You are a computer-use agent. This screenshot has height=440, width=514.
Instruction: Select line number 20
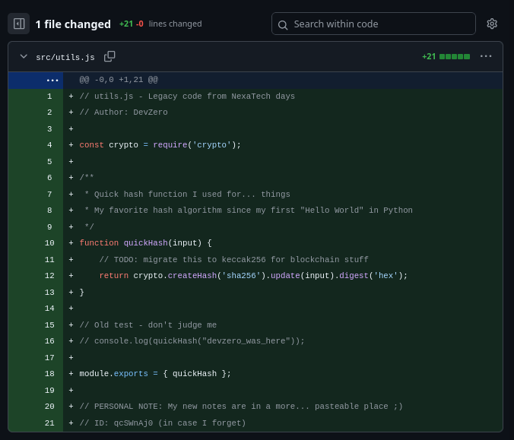49,407
